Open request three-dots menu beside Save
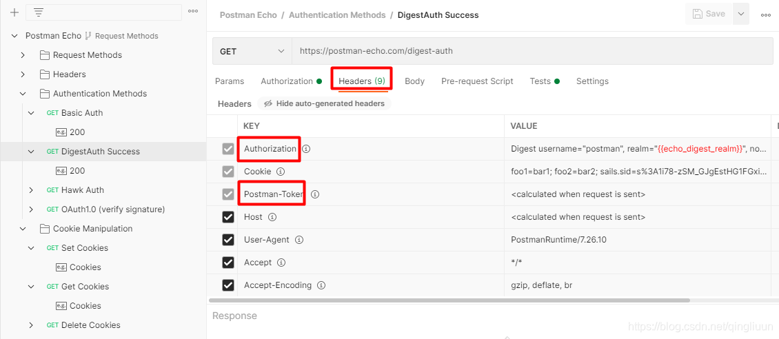This screenshot has height=339, width=779. point(766,14)
